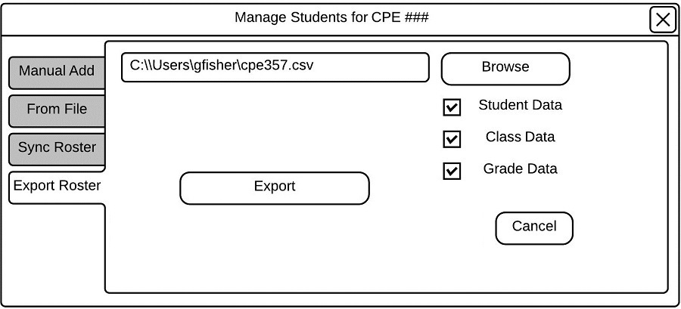The width and height of the screenshot is (681, 309).
Task: Click the Export Roster tab
Action: click(57, 186)
